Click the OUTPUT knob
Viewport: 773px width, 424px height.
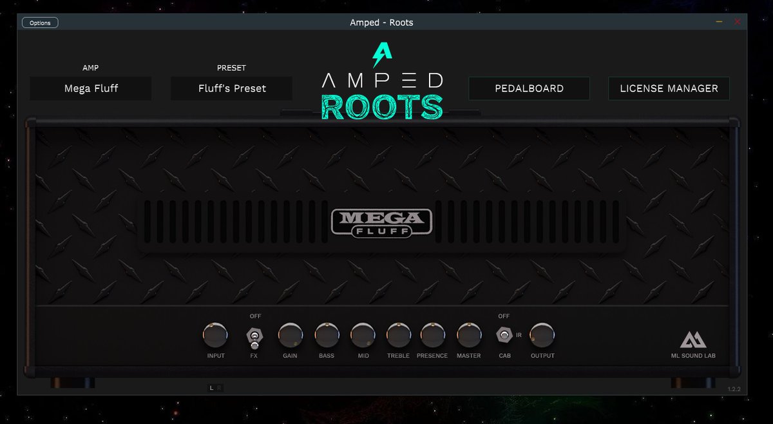(x=542, y=335)
